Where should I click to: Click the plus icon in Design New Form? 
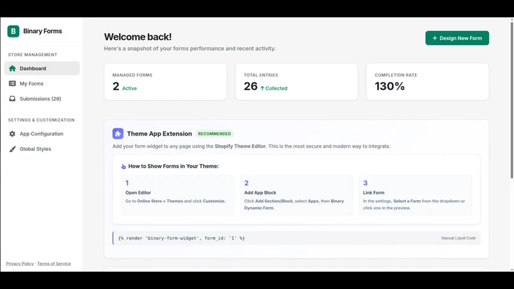(435, 38)
